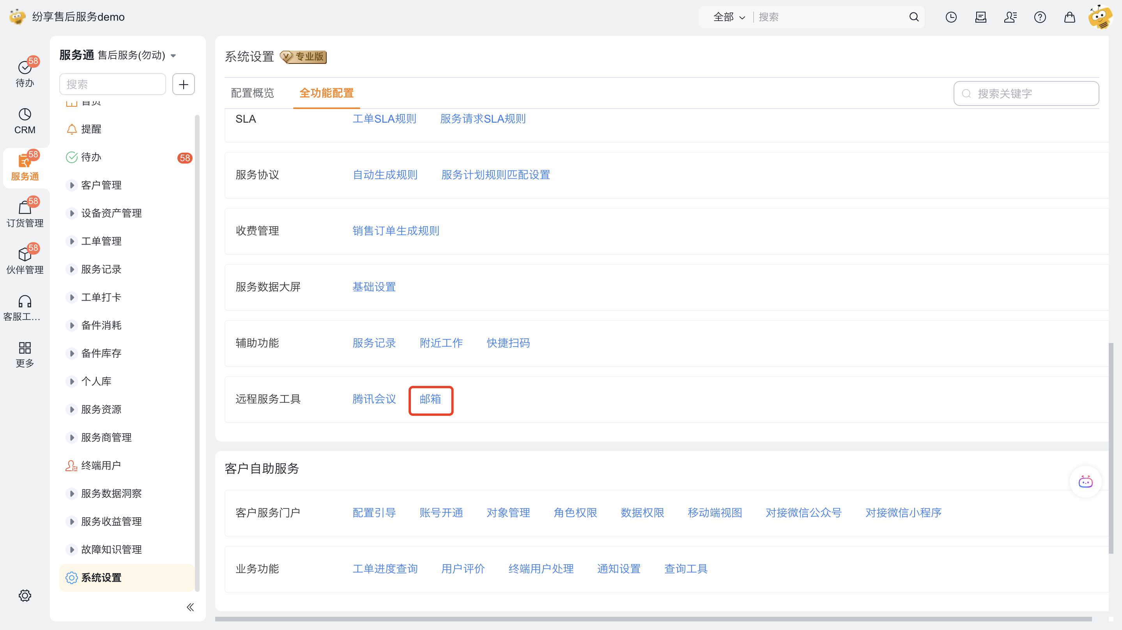Click the 工单SLA规则 link
Image resolution: width=1122 pixels, height=630 pixels.
click(384, 119)
